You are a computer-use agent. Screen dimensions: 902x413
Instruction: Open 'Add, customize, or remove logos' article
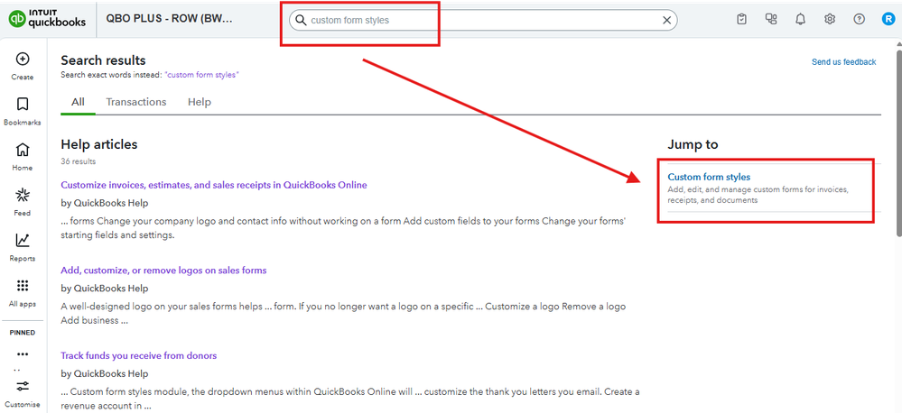point(164,270)
